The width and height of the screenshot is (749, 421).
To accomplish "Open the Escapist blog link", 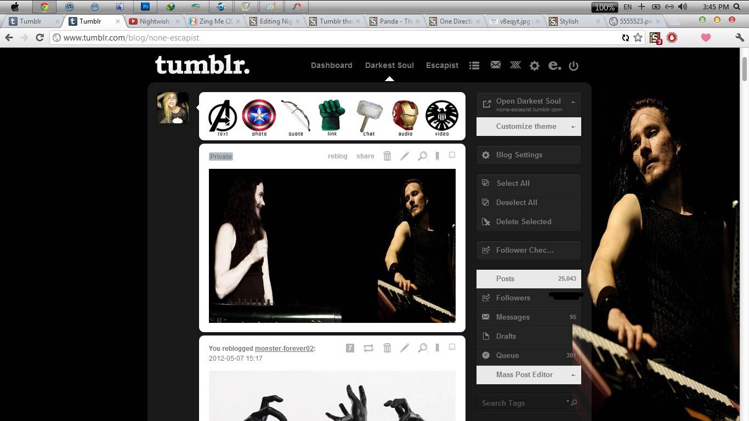I will tap(442, 65).
